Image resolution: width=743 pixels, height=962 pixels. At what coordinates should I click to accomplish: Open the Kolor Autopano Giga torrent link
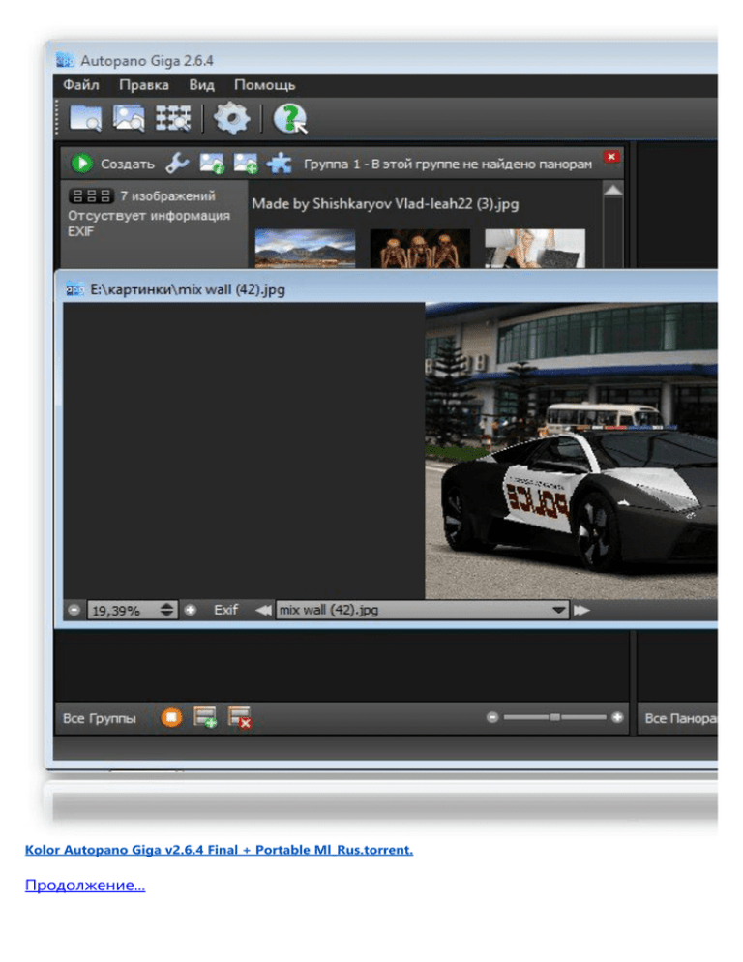pos(219,850)
